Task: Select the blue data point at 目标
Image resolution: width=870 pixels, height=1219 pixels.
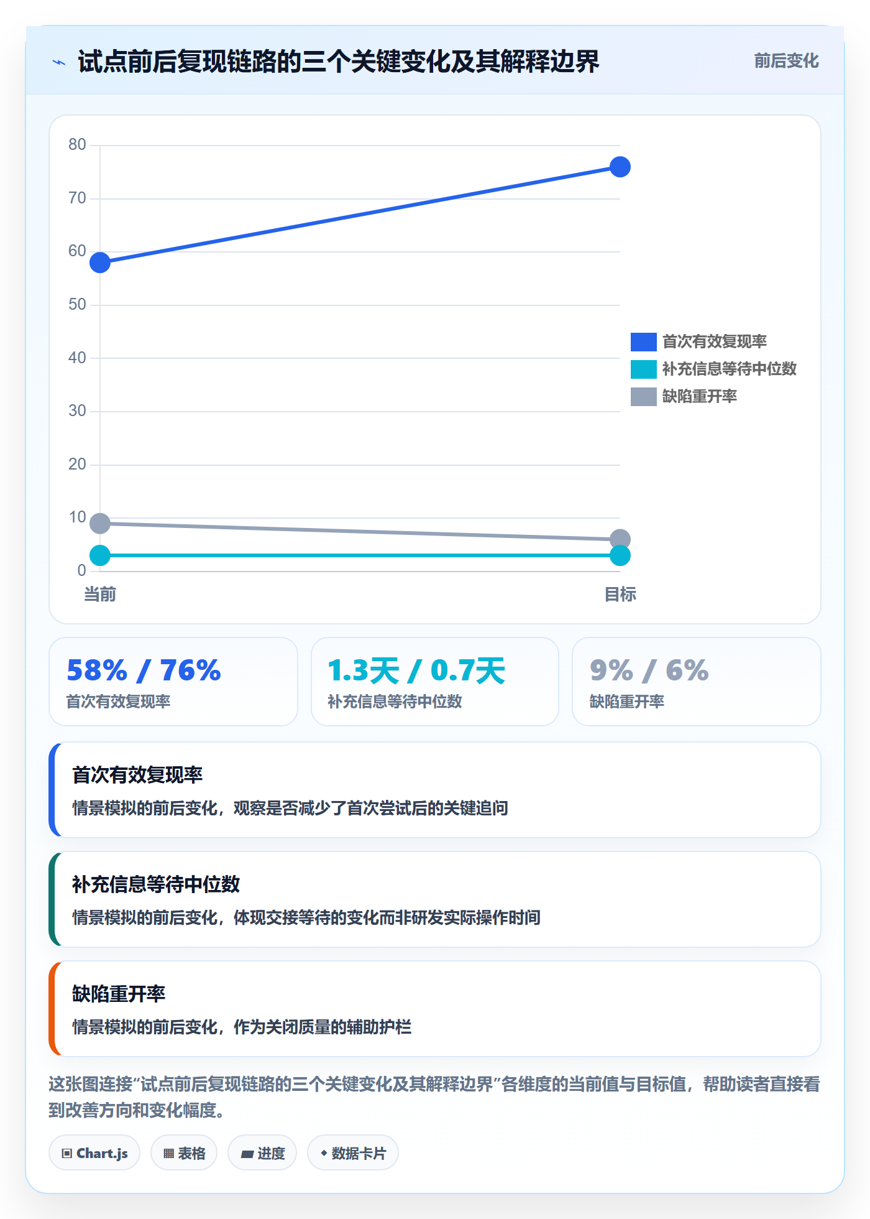Action: [x=620, y=167]
